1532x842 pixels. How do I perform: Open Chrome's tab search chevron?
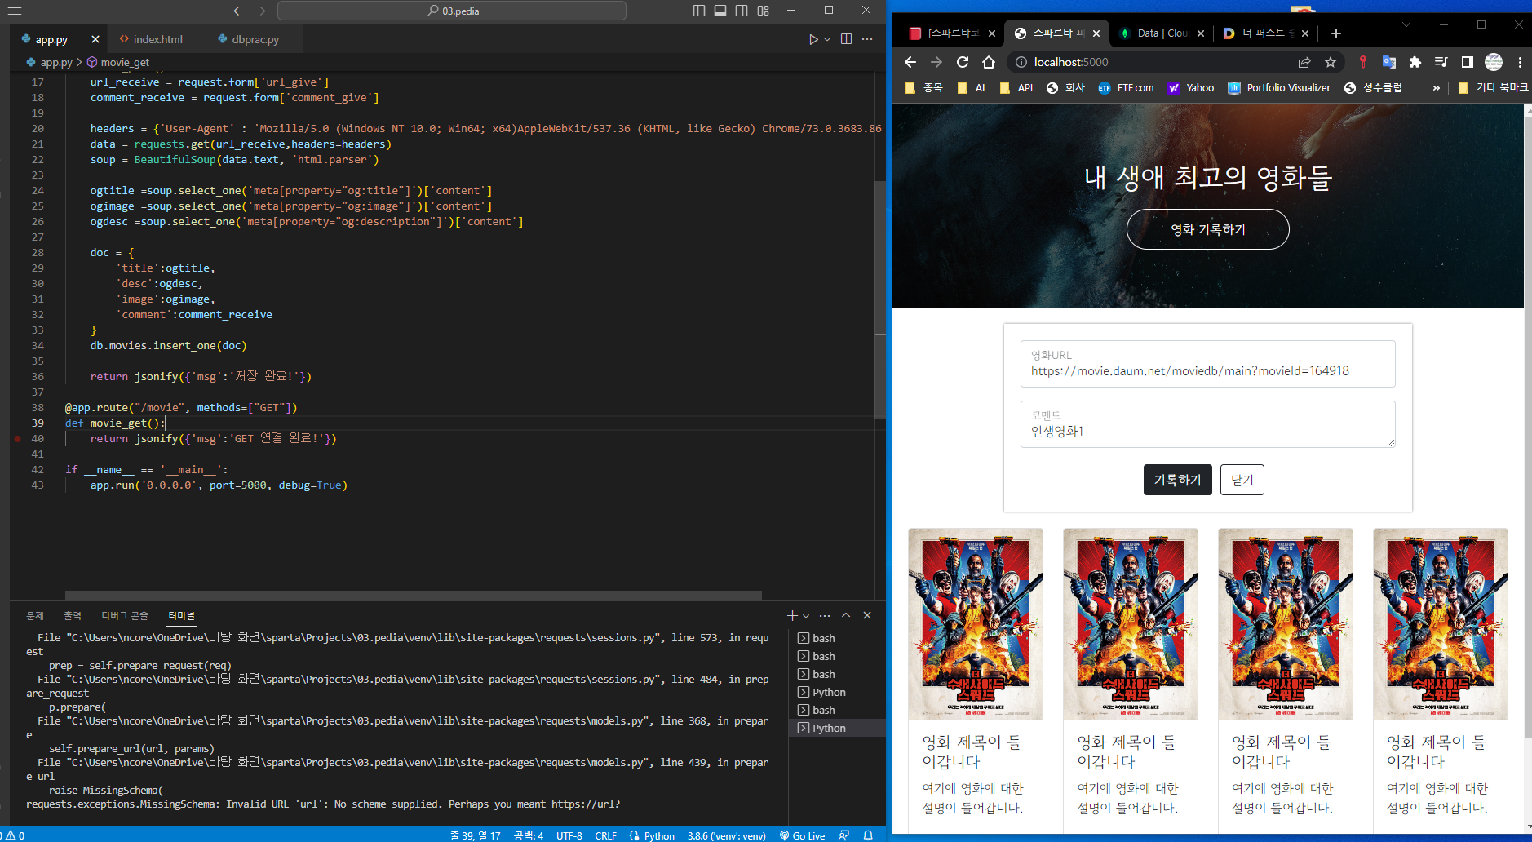click(x=1406, y=24)
